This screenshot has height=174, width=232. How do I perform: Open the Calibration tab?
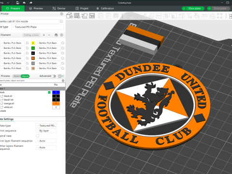(105, 8)
